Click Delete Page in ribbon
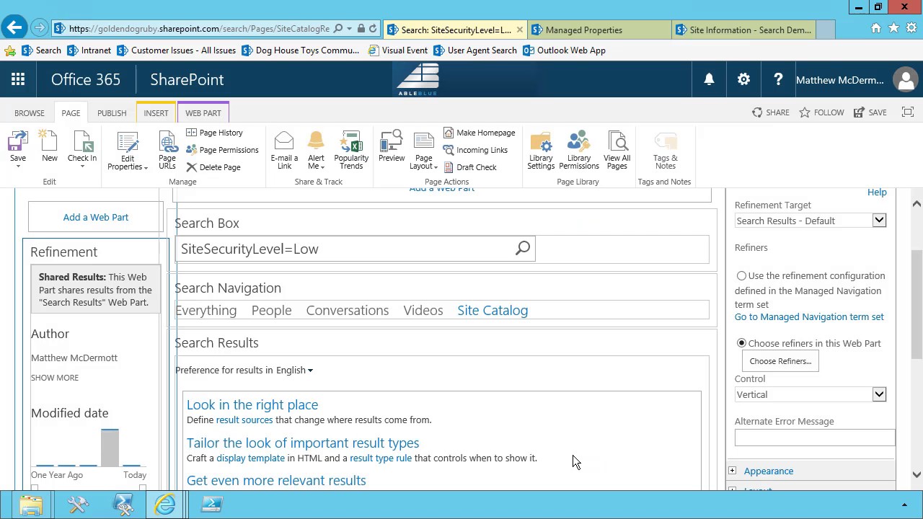This screenshot has height=519, width=923. click(213, 167)
